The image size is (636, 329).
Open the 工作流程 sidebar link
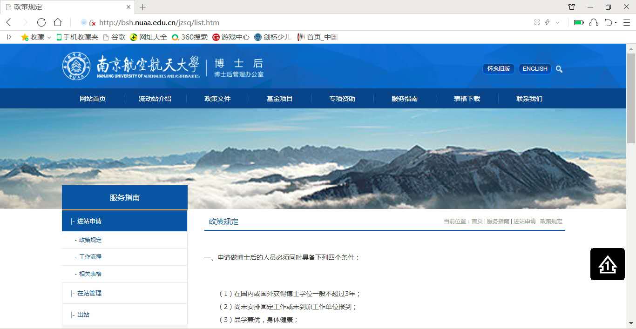click(90, 257)
